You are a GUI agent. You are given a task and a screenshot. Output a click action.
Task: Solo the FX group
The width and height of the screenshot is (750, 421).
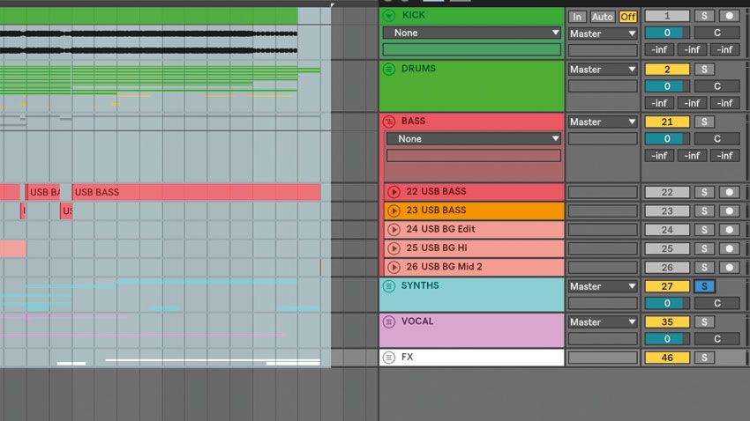coord(704,358)
